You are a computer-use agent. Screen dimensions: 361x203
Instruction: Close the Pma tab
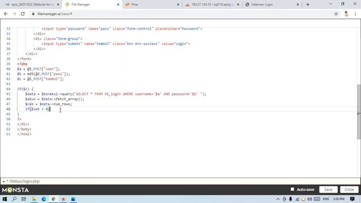[x=178, y=5]
